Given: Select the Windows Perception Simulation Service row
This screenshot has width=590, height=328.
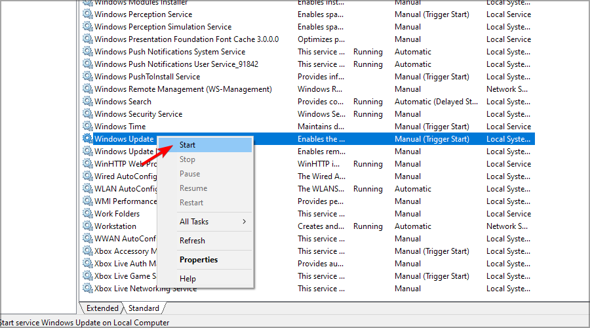Looking at the screenshot, I should 163,27.
